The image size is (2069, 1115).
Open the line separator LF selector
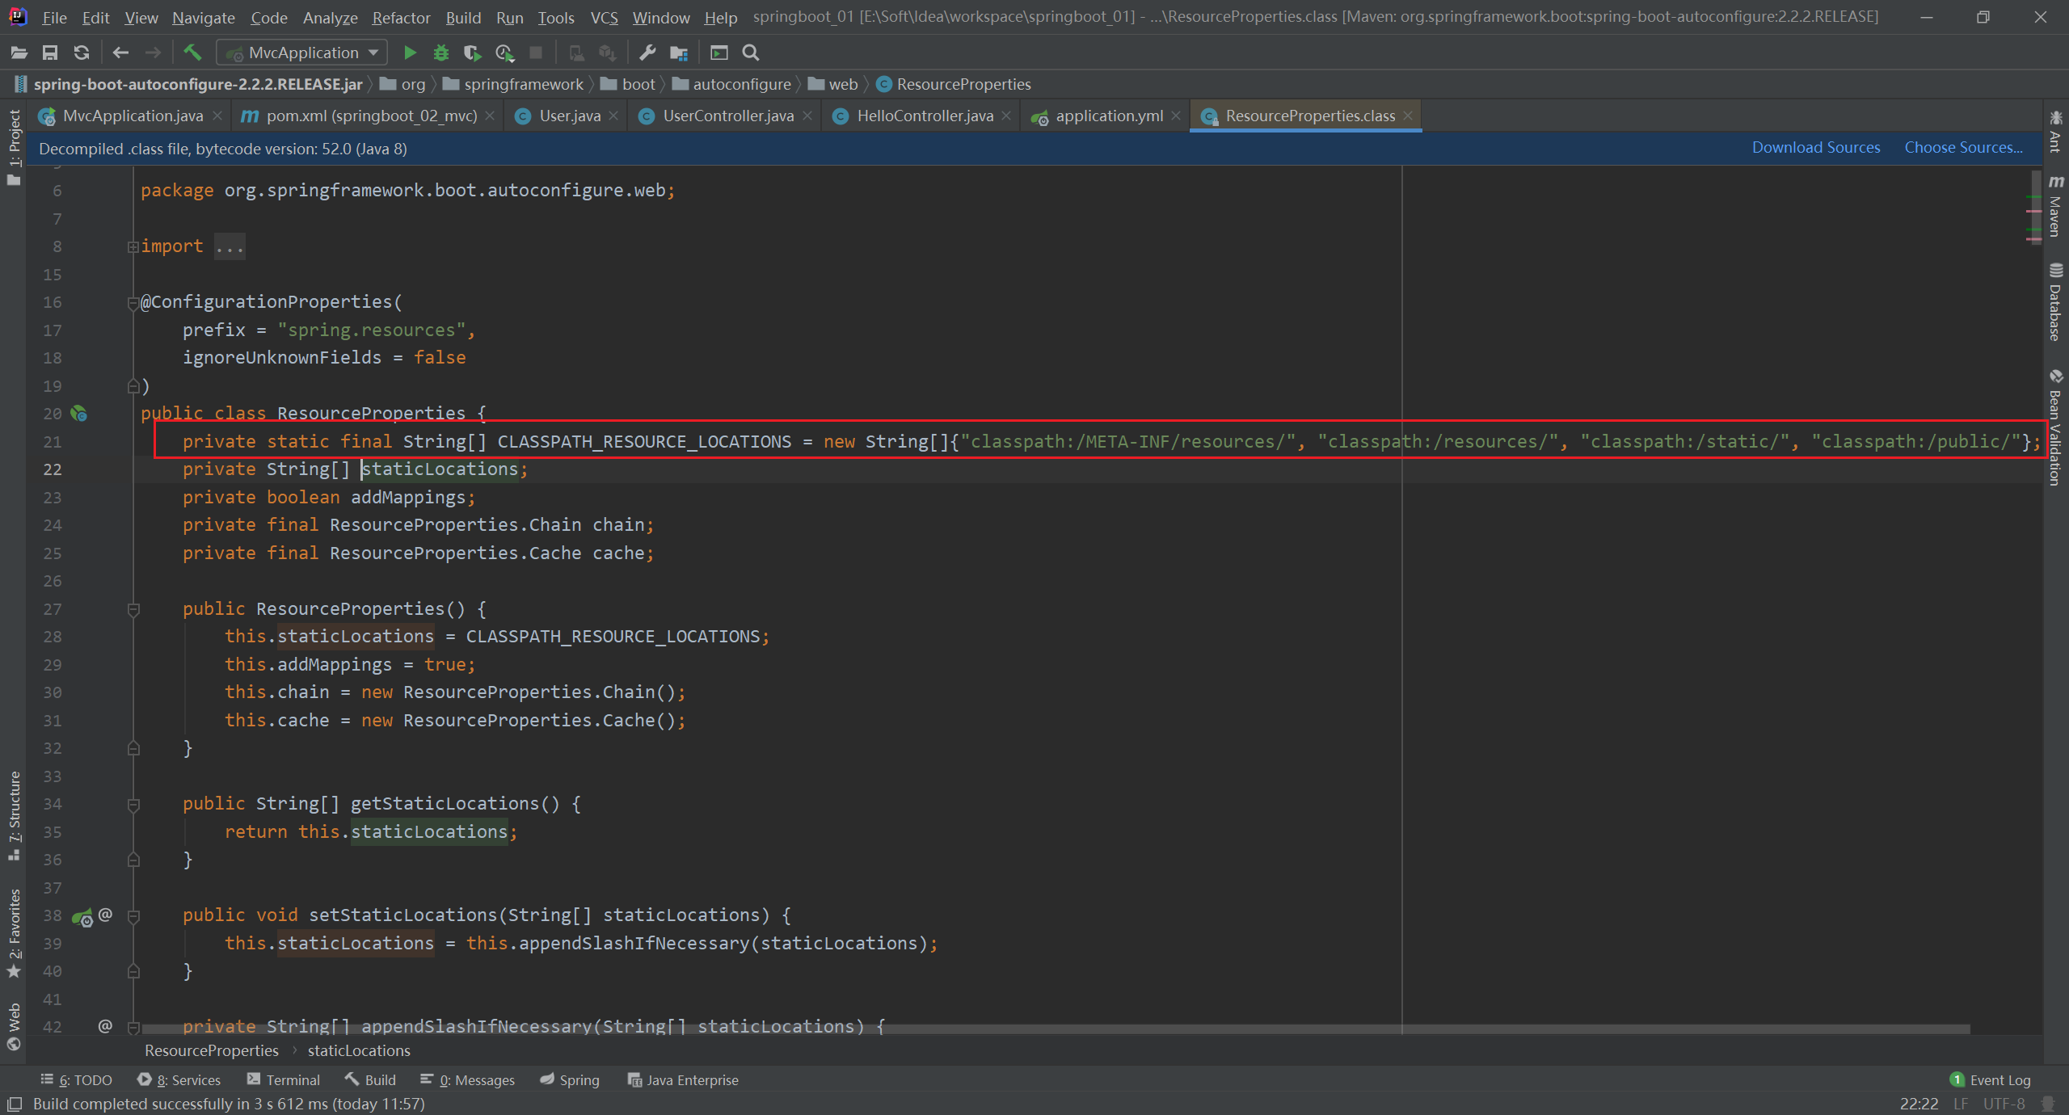coord(1961,1104)
